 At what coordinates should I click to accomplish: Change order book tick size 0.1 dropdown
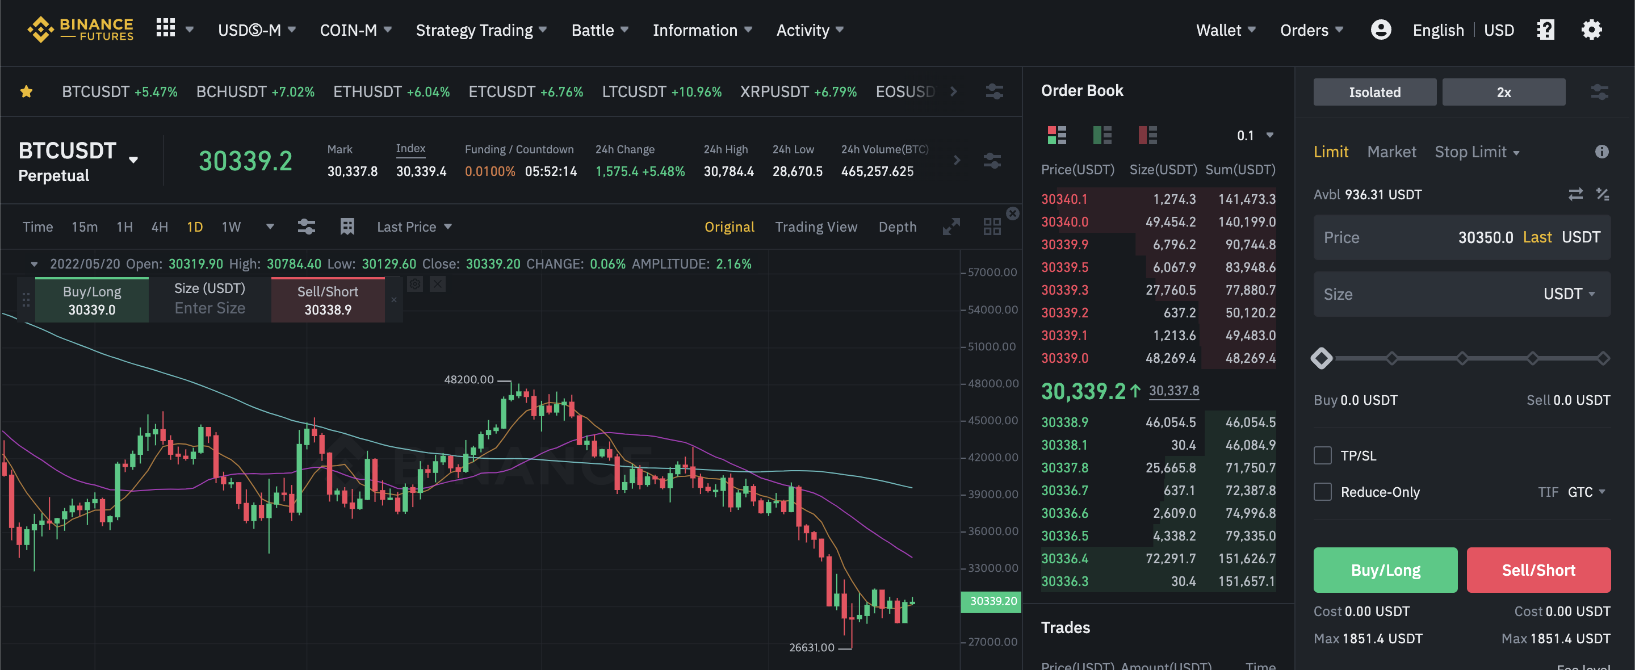tap(1255, 135)
